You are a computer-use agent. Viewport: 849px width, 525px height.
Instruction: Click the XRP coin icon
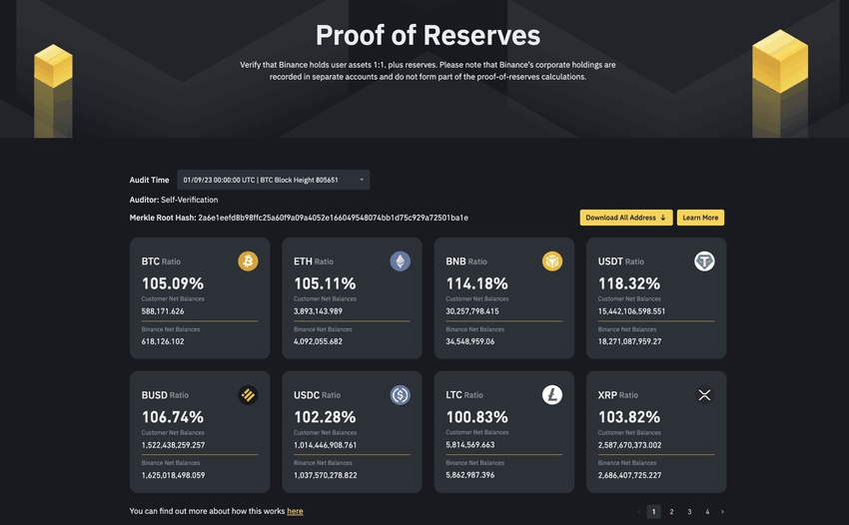pyautogui.click(x=704, y=395)
